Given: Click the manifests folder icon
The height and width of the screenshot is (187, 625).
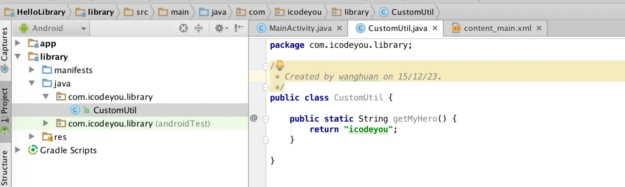Looking at the screenshot, I should [47, 70].
